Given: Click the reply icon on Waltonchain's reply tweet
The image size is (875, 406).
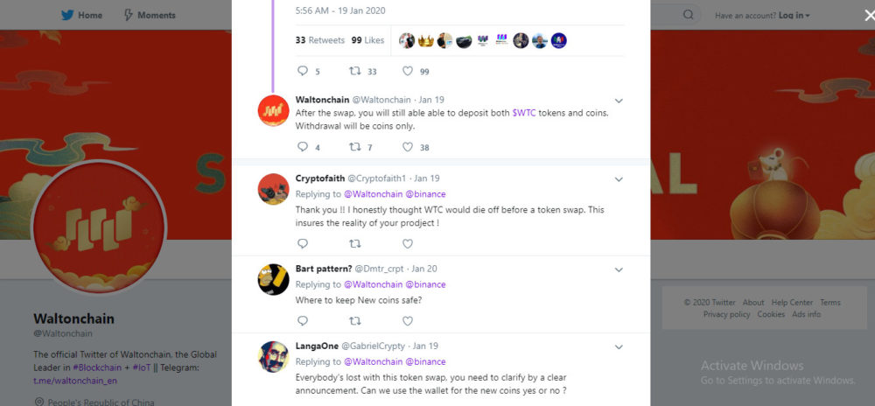Looking at the screenshot, I should [x=303, y=147].
